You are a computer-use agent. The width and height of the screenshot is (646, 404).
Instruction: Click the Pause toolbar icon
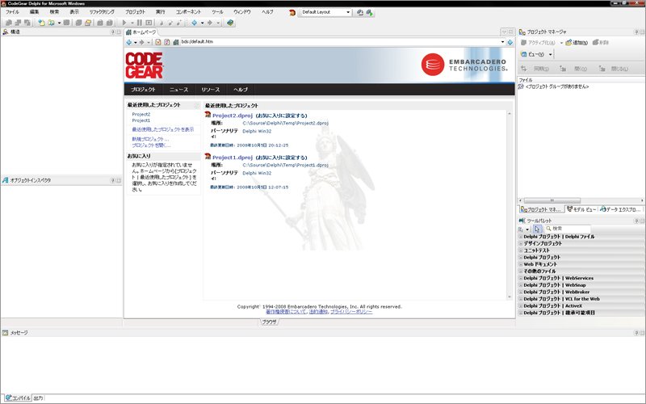pos(139,23)
